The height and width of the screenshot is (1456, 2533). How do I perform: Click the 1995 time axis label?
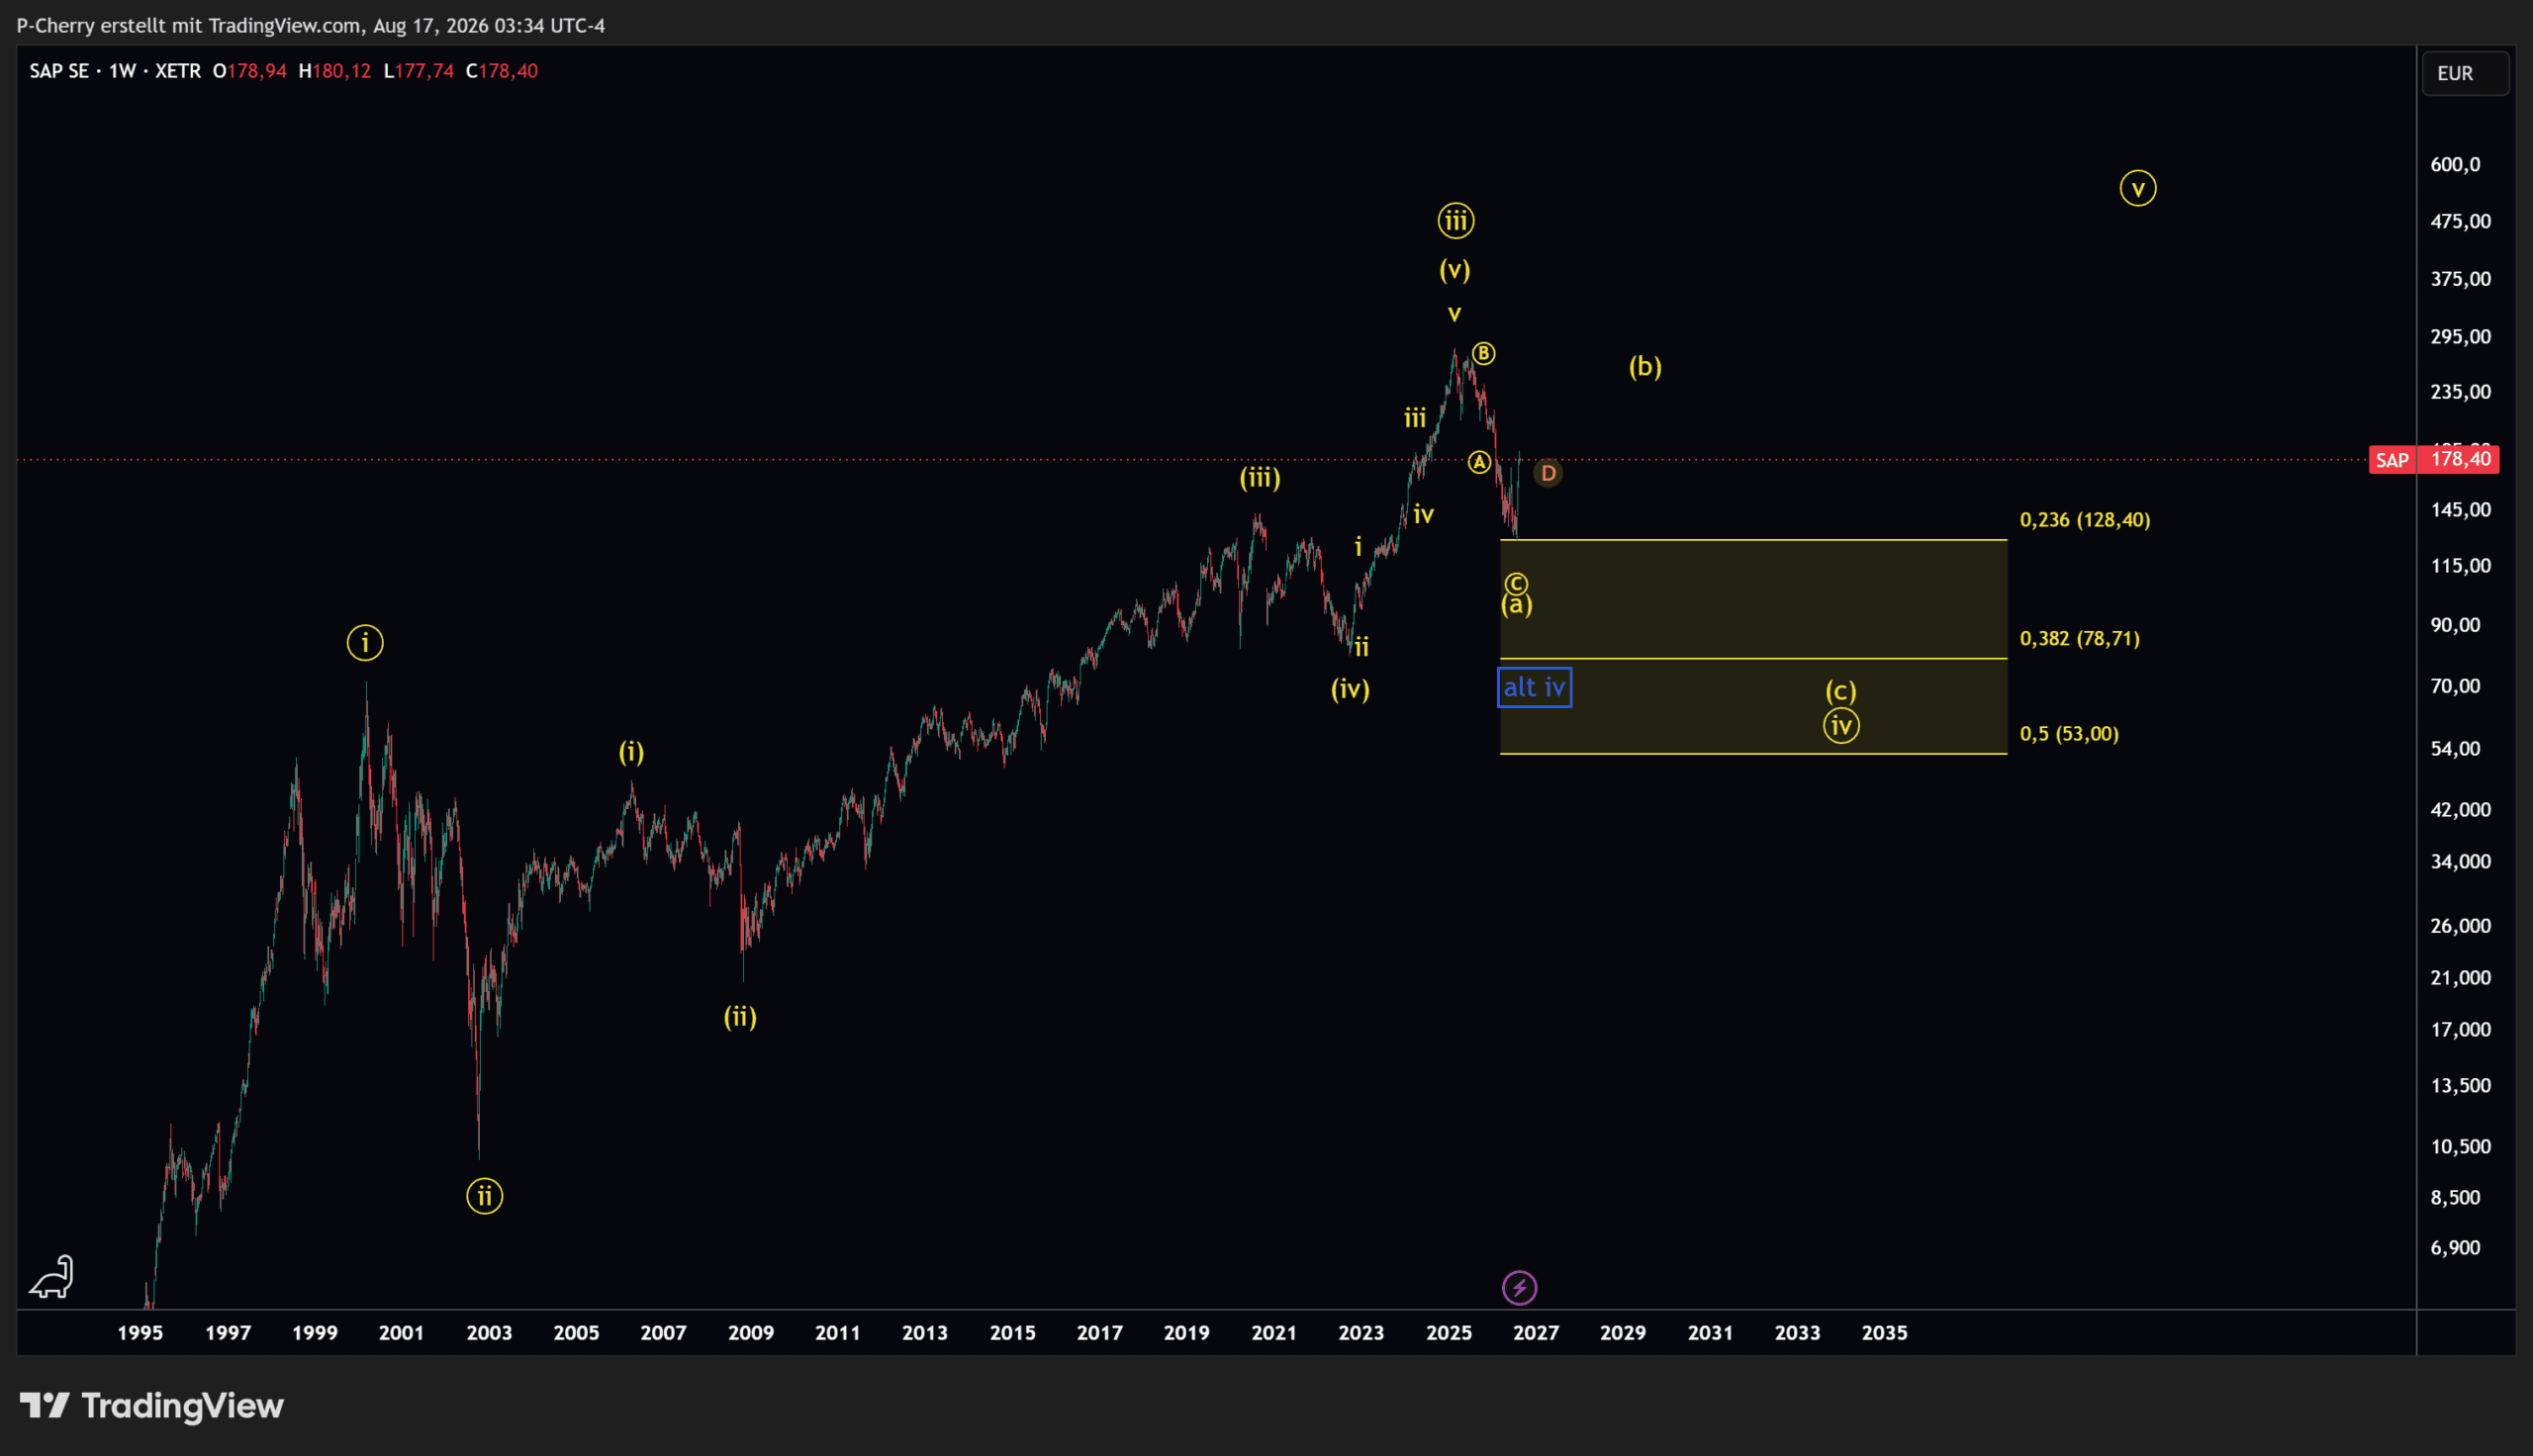tap(140, 1333)
